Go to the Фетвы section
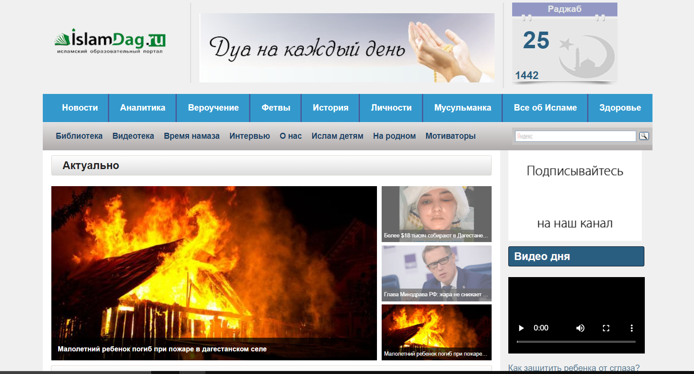The width and height of the screenshot is (694, 374). pos(276,108)
